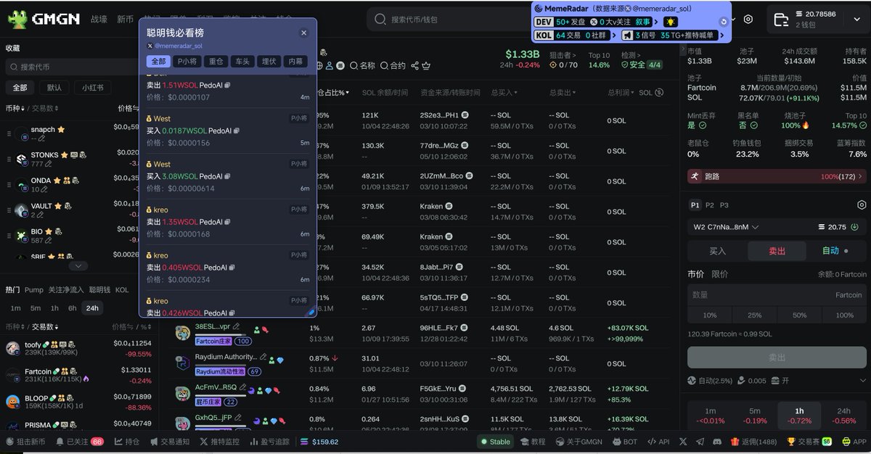
Task: Select the 5m price change period
Action: pyautogui.click(x=755, y=416)
